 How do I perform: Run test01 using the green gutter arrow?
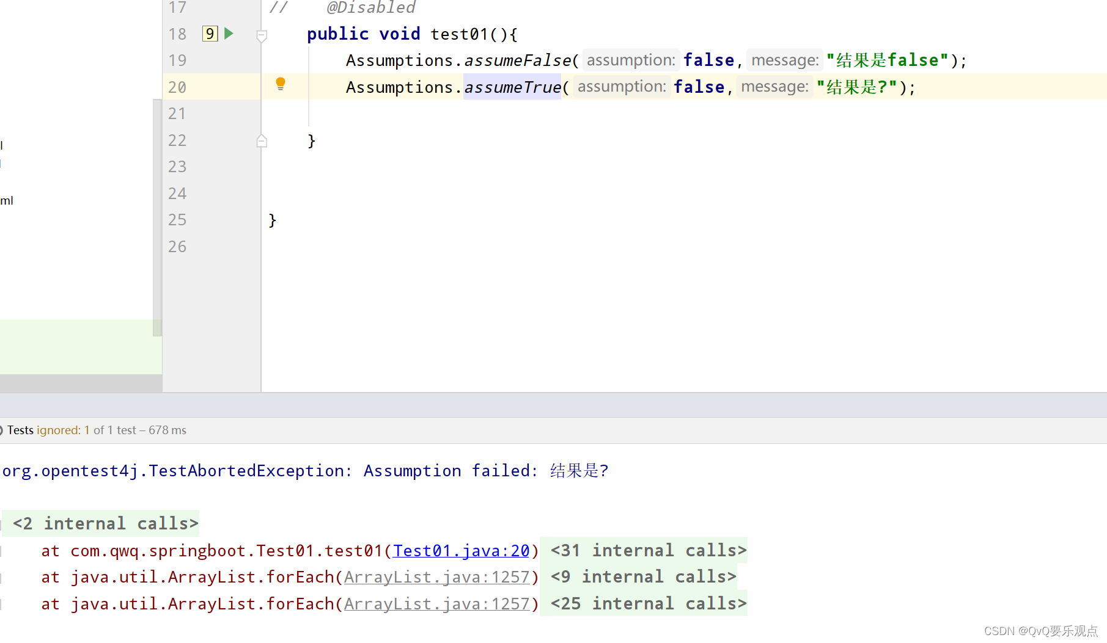229,34
